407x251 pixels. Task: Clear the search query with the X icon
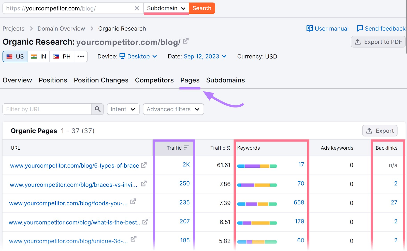(137, 8)
